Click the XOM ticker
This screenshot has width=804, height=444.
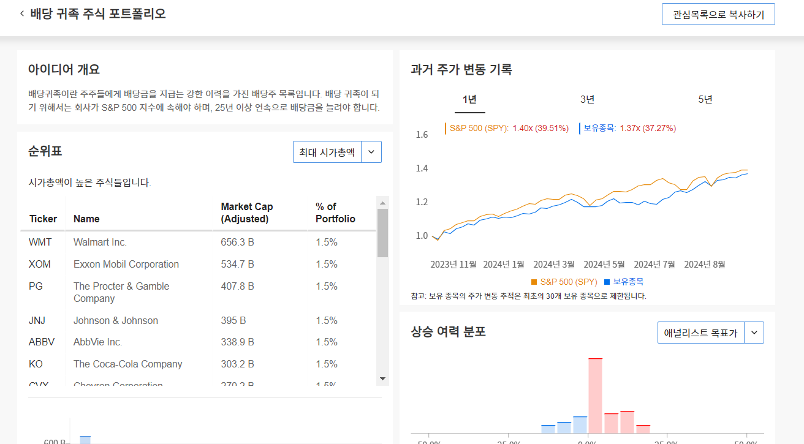point(40,265)
